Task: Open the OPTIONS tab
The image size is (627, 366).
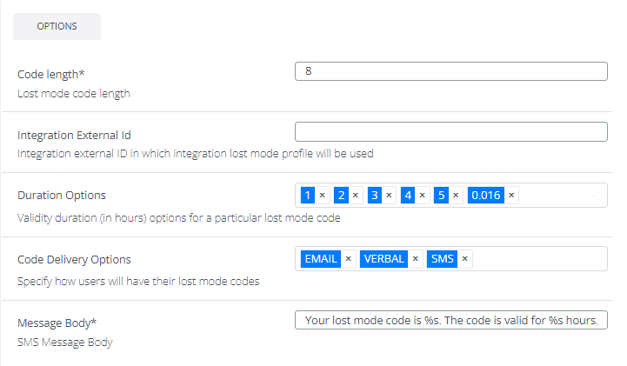Action: [57, 26]
